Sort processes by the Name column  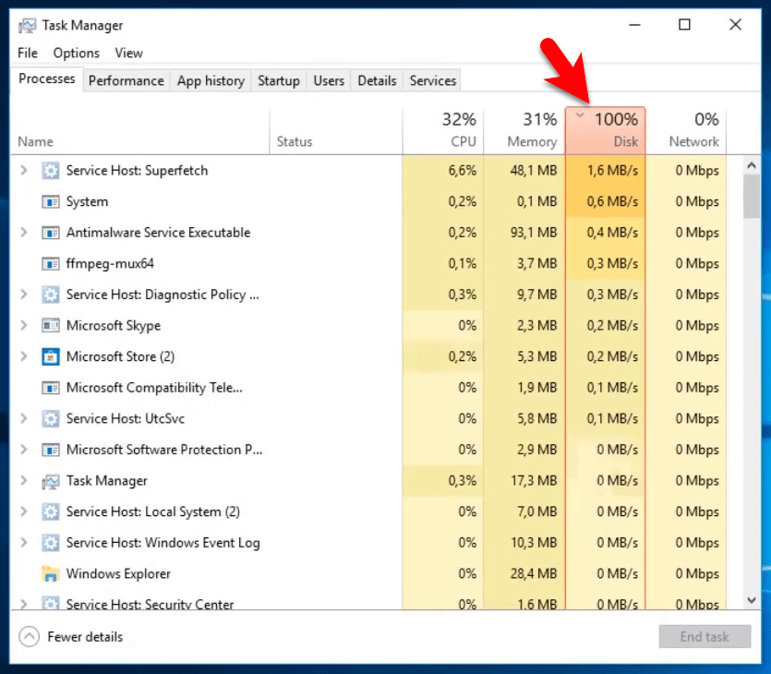tap(140, 131)
